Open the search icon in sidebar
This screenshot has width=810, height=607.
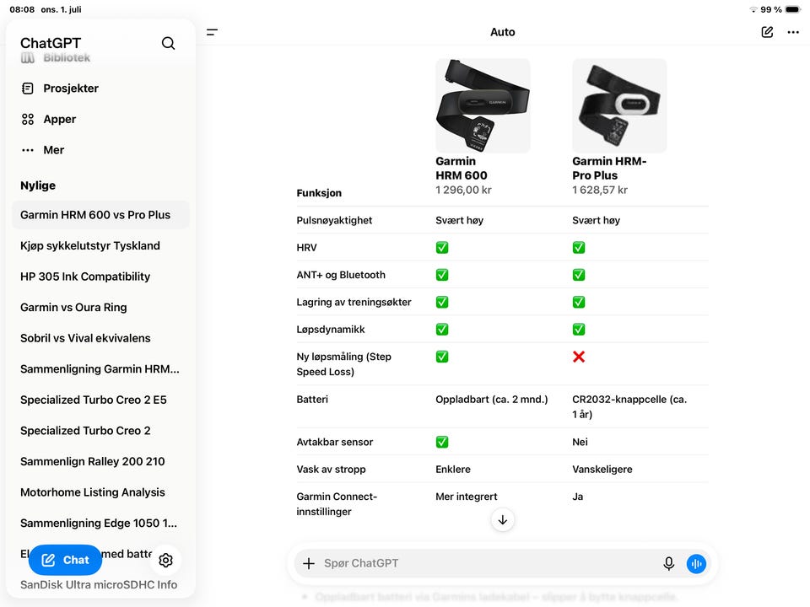click(168, 43)
